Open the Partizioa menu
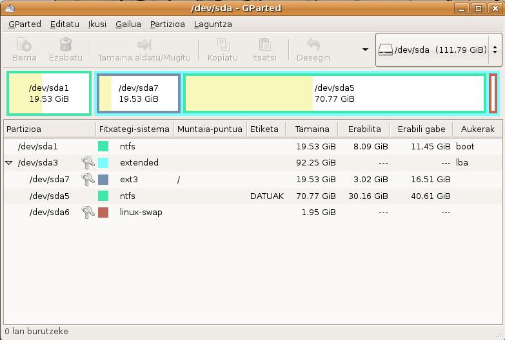This screenshot has height=340, width=505. [x=168, y=24]
